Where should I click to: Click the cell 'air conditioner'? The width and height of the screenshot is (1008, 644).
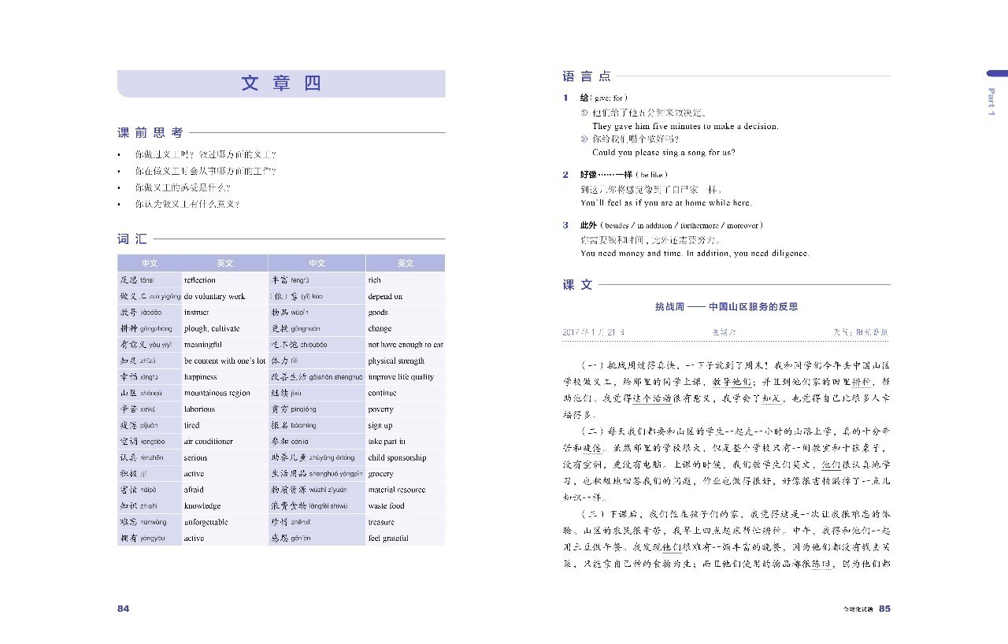(224, 442)
